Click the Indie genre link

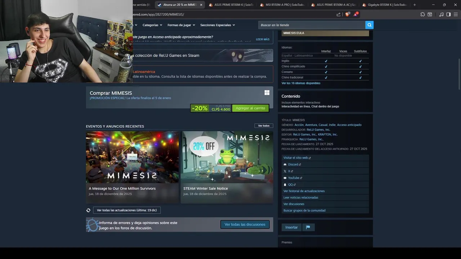point(332,125)
